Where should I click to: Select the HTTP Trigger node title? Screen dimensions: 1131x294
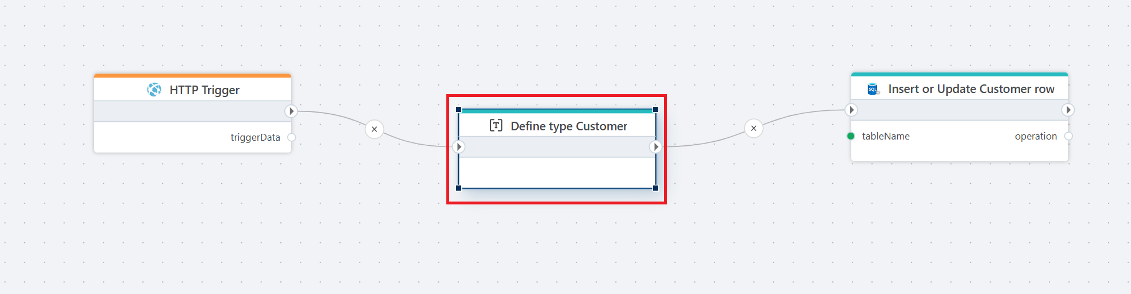click(204, 90)
